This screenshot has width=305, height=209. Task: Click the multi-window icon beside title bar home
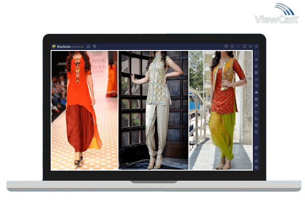click(95, 46)
